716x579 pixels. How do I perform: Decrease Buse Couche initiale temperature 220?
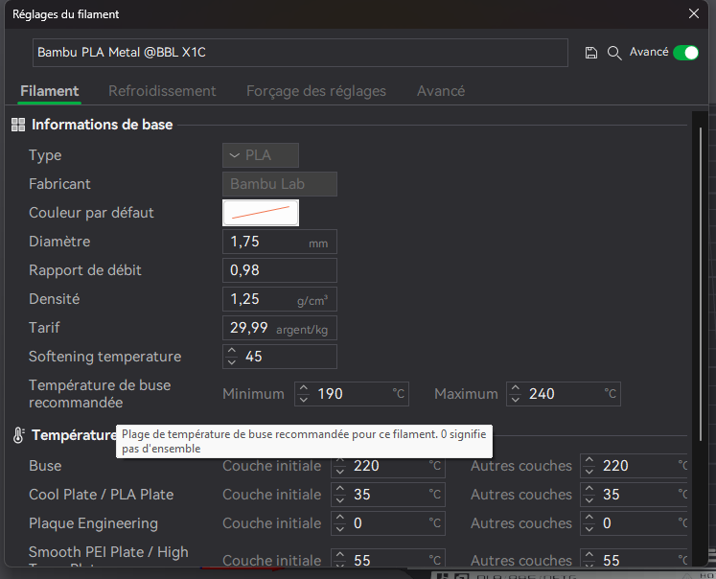340,471
